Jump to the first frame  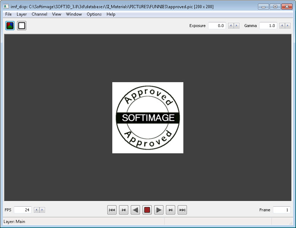click(x=112, y=210)
